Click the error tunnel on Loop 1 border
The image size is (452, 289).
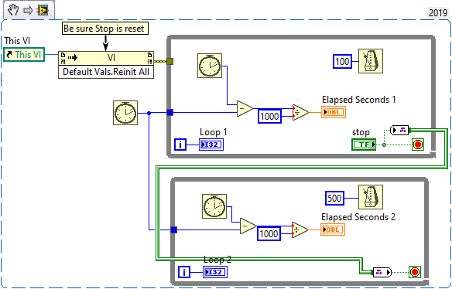click(x=170, y=61)
